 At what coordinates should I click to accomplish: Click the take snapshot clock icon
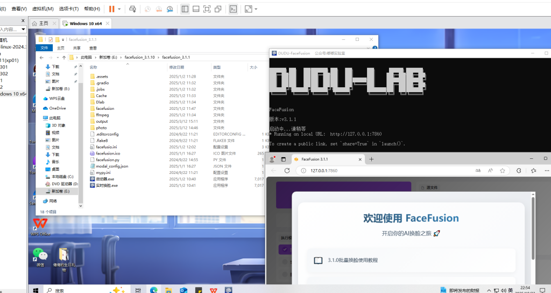click(146, 9)
